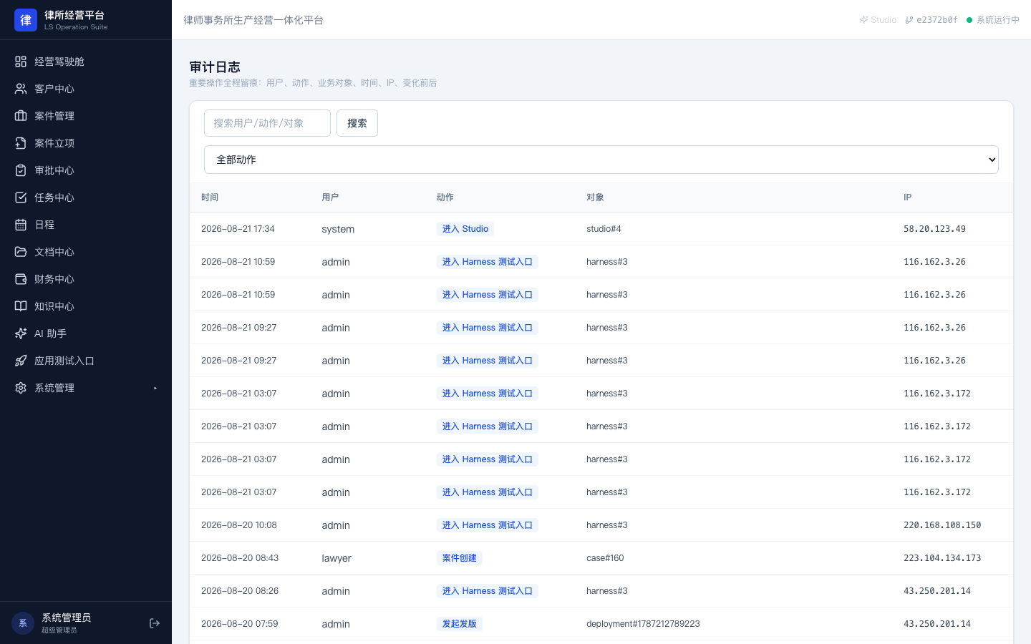Click the 任务中心 checkbox icon

click(x=21, y=197)
